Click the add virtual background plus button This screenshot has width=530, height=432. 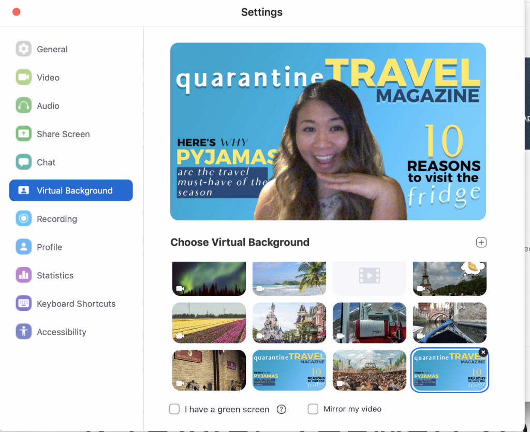click(x=481, y=242)
